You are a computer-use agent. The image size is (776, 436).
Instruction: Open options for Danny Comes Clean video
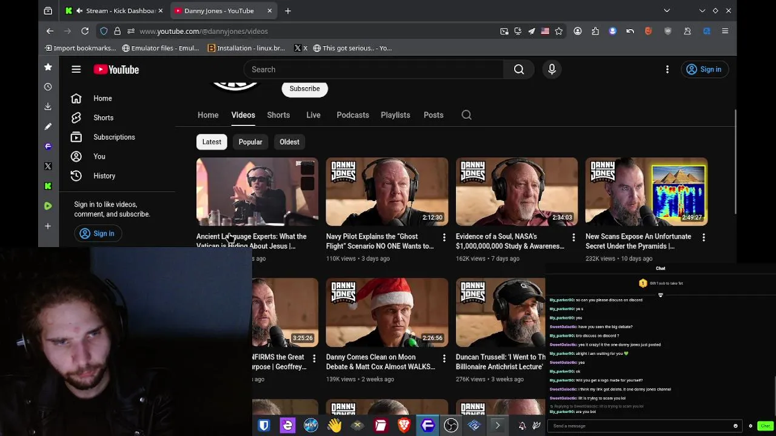[x=444, y=358]
